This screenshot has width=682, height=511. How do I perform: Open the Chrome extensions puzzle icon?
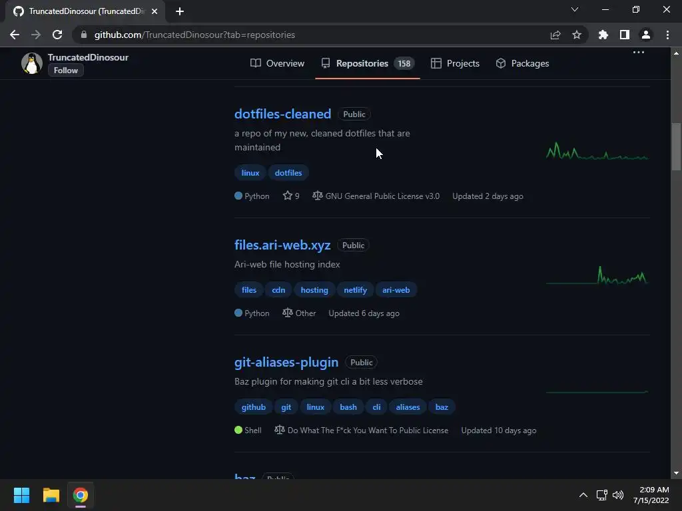point(603,35)
